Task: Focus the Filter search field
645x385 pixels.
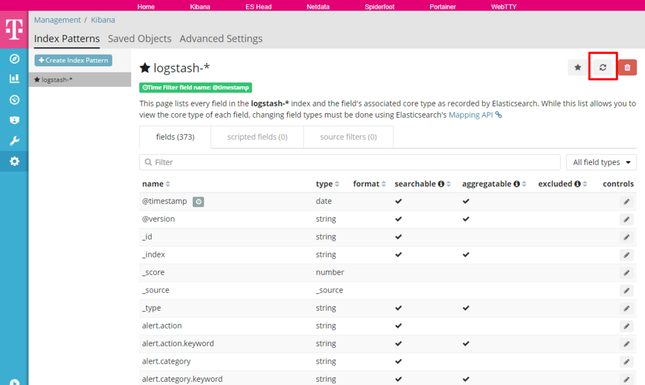Action: [350, 162]
